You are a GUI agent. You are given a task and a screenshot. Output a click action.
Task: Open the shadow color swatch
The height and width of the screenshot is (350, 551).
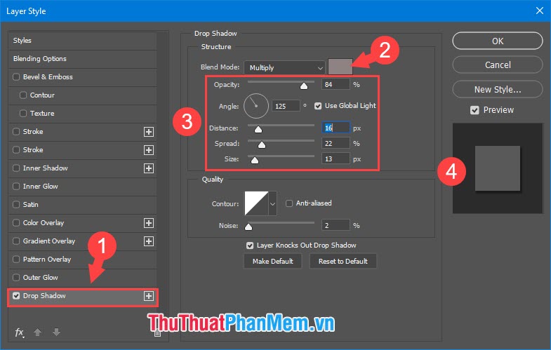[x=340, y=67]
